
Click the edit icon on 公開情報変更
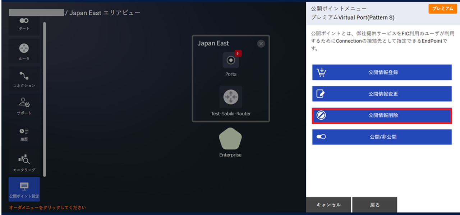(321, 94)
